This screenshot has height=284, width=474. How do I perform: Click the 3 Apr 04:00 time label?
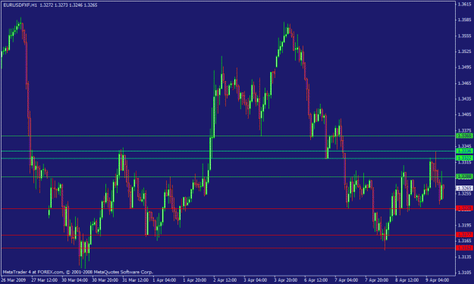click(256, 280)
